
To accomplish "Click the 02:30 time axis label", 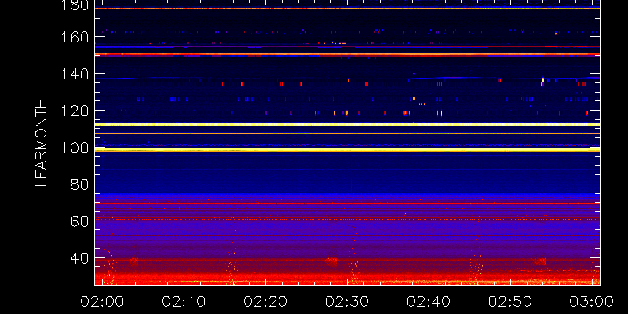I will click(x=347, y=301).
